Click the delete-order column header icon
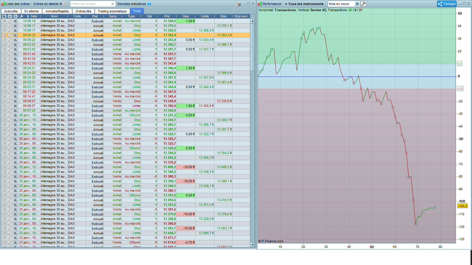The height and width of the screenshot is (265, 472). (4, 16)
